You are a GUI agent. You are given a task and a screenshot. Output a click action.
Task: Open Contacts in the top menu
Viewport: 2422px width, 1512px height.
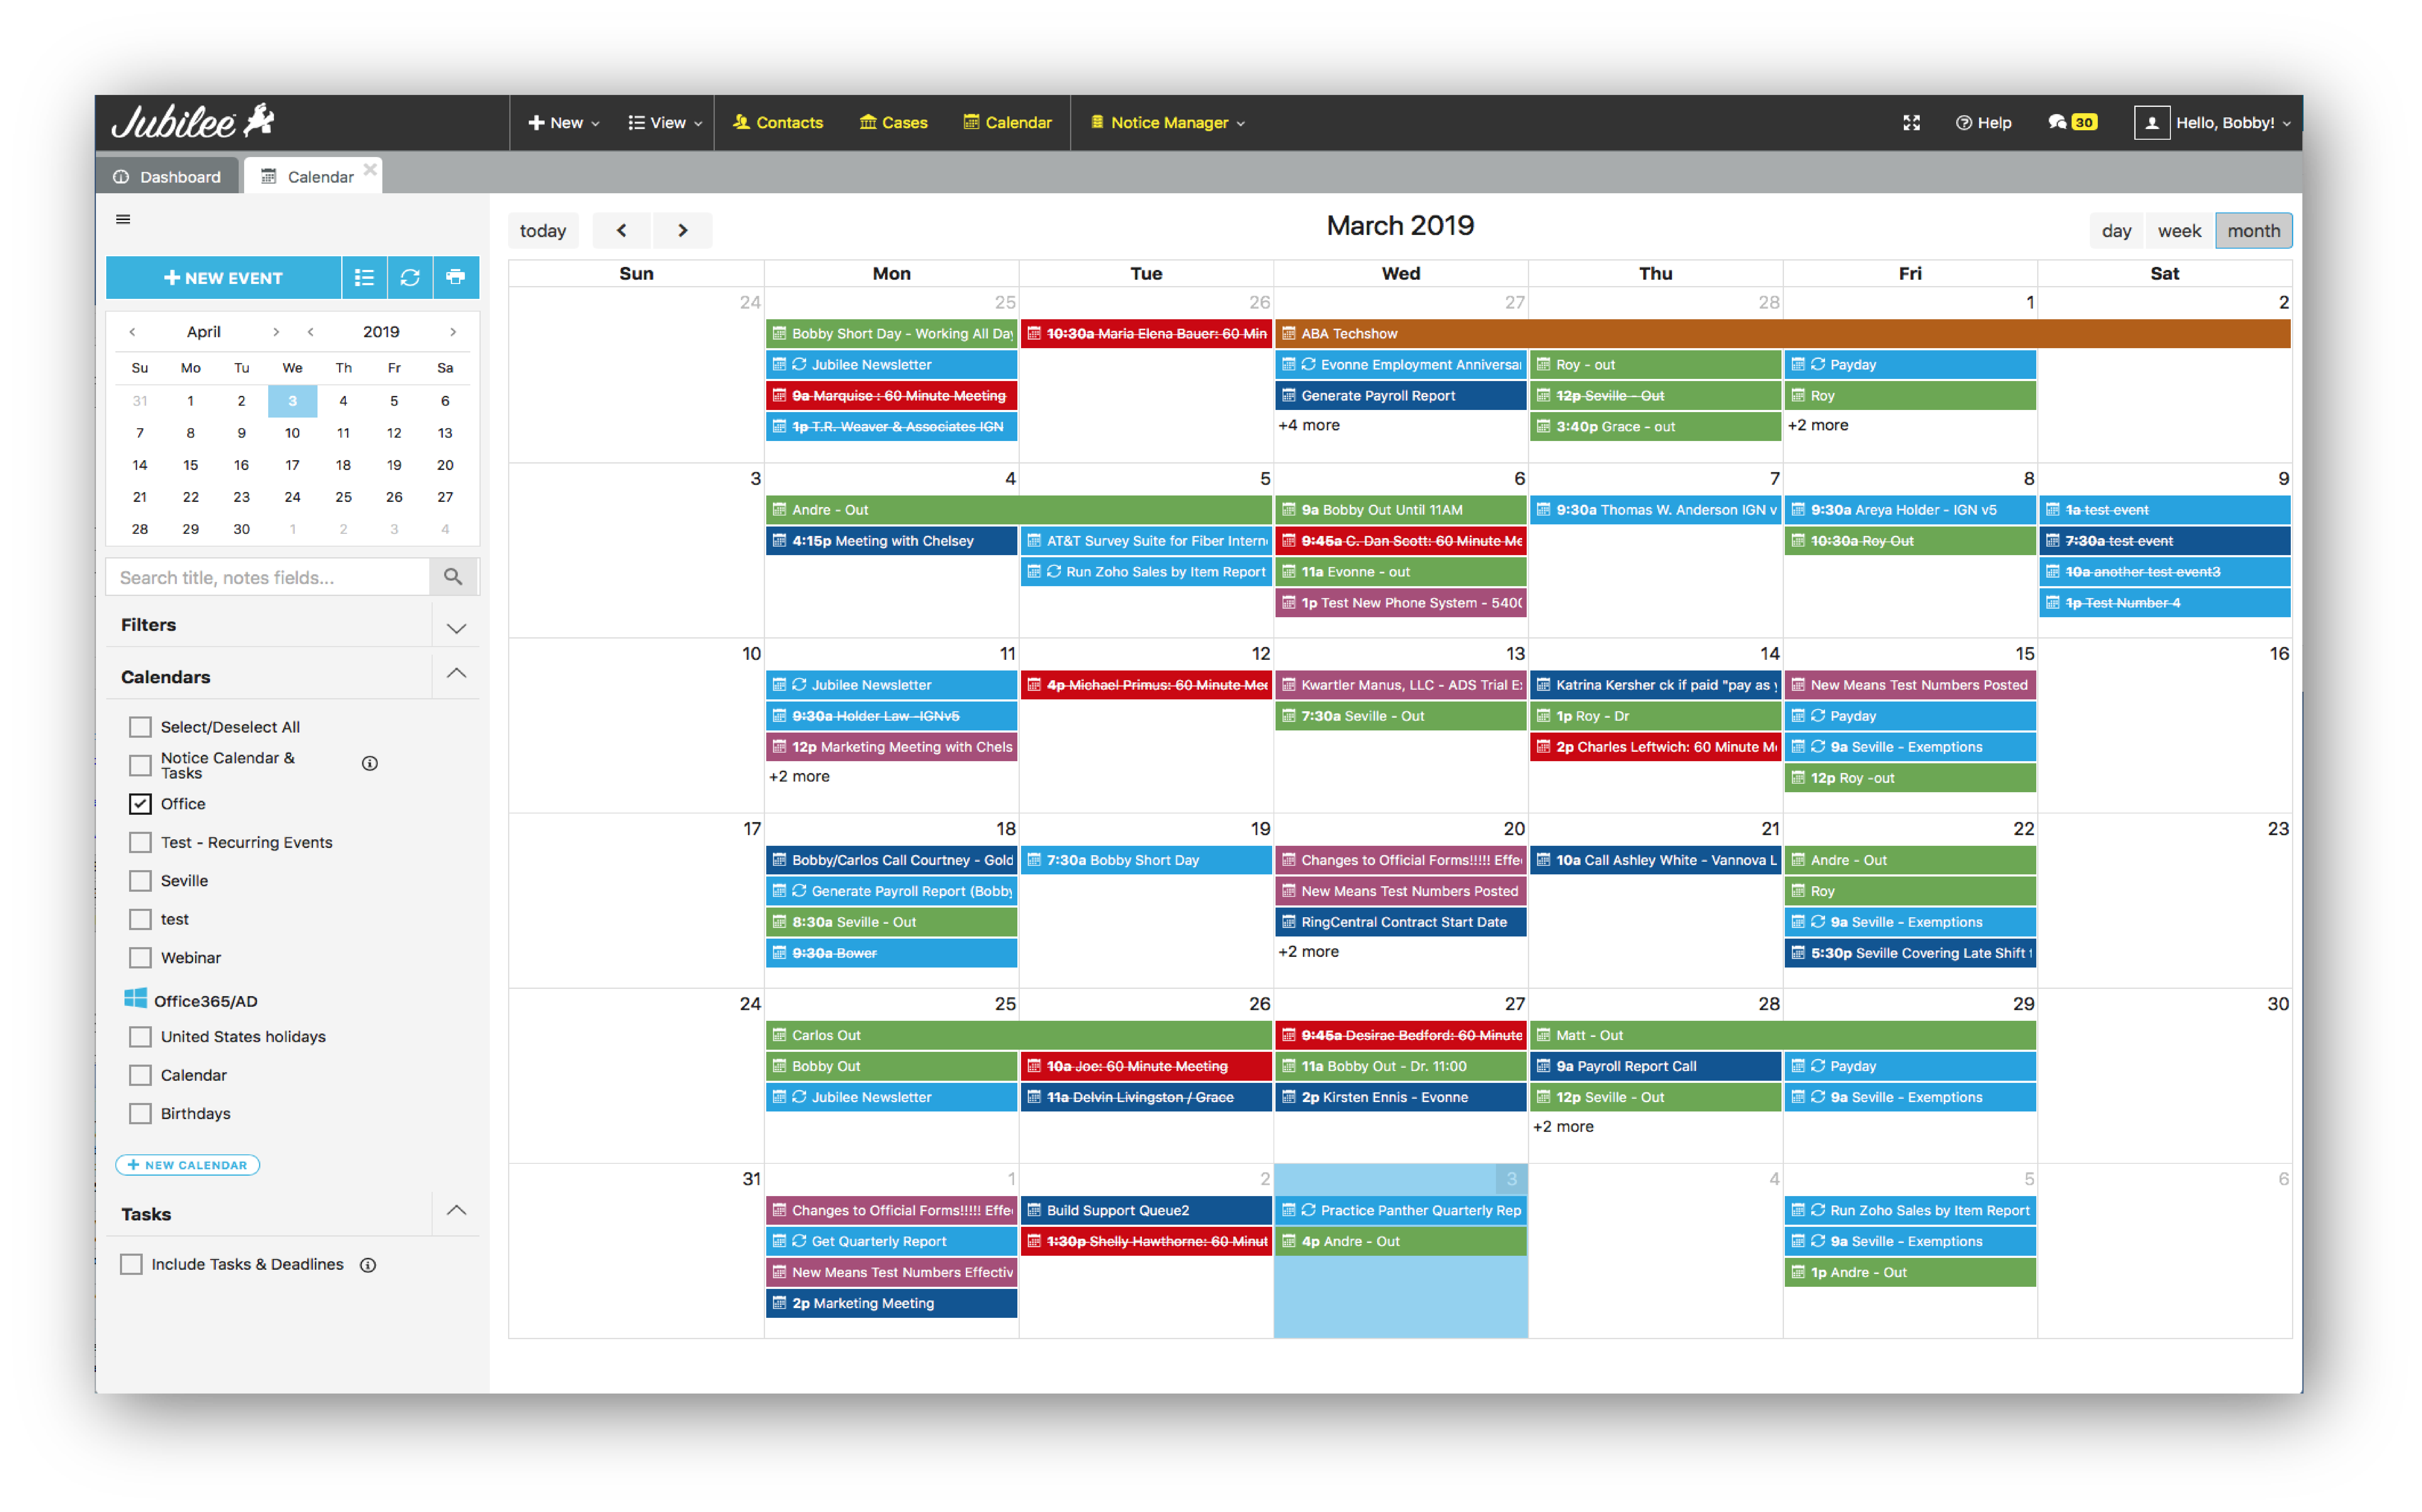[778, 123]
